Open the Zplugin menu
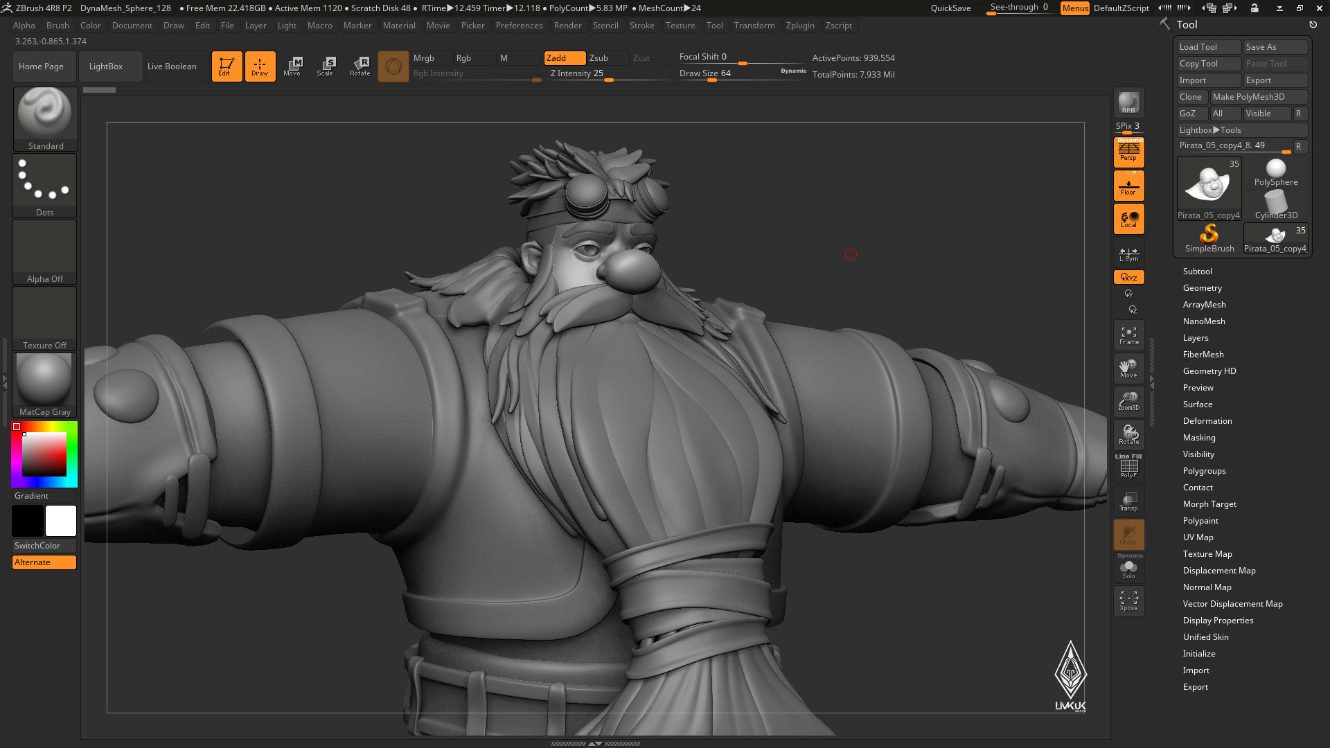This screenshot has width=1330, height=748. click(x=799, y=26)
